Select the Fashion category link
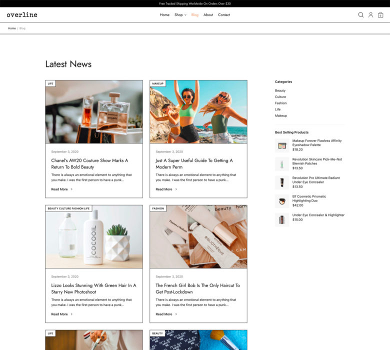Screen dimensions: 390x350 coord(280,103)
